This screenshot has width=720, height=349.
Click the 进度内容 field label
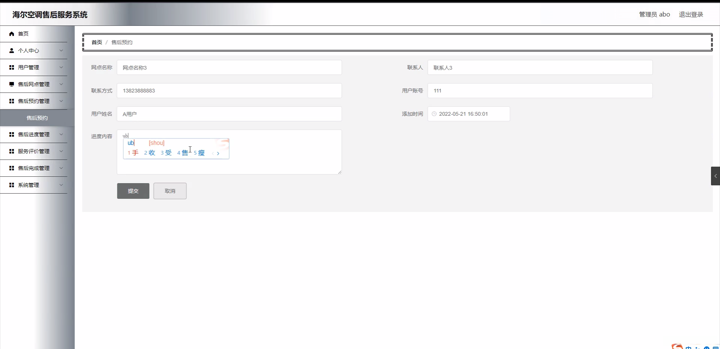click(x=102, y=136)
